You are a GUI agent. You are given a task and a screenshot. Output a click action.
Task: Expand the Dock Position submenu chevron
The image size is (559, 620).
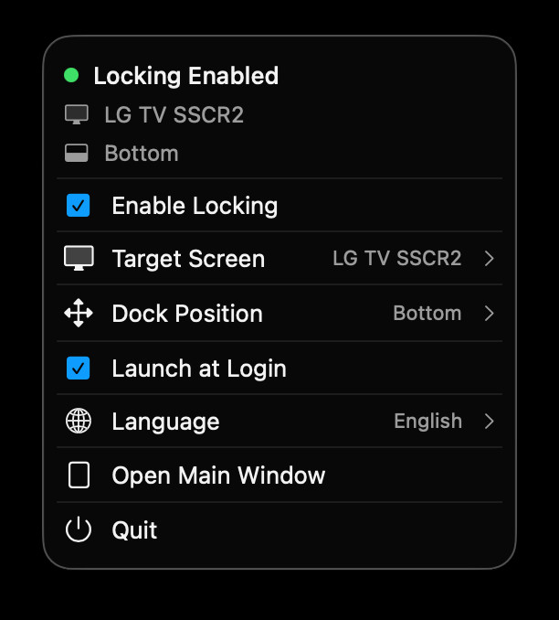[x=490, y=314]
